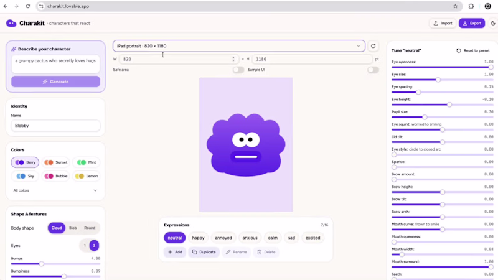Open the iPad portrait size dropdown
498x280 pixels.
[239, 46]
